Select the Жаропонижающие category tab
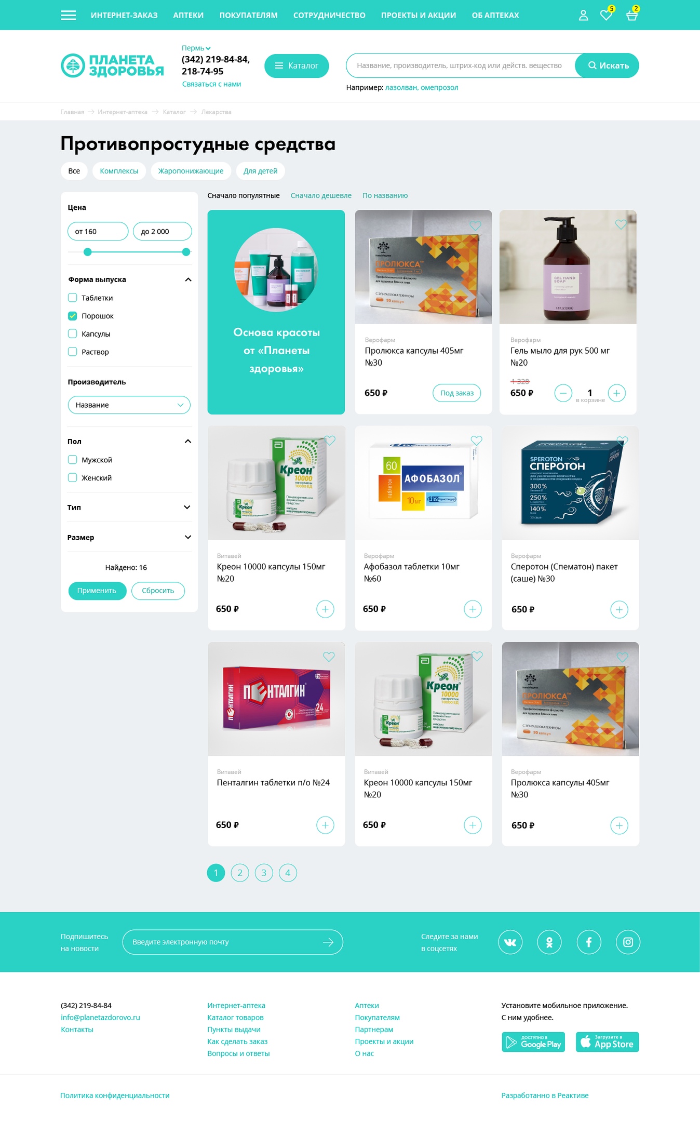This screenshot has width=700, height=1122. (191, 171)
